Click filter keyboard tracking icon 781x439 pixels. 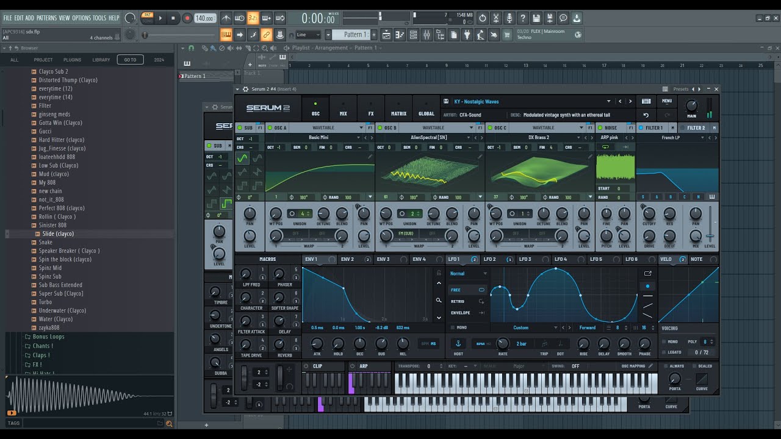tap(712, 197)
